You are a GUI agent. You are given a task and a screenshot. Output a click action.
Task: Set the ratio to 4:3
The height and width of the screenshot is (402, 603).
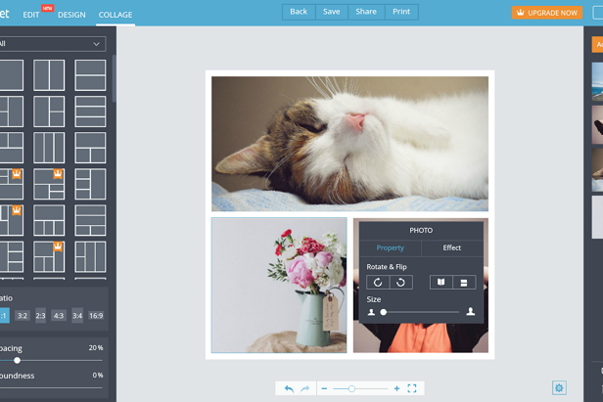pos(59,316)
